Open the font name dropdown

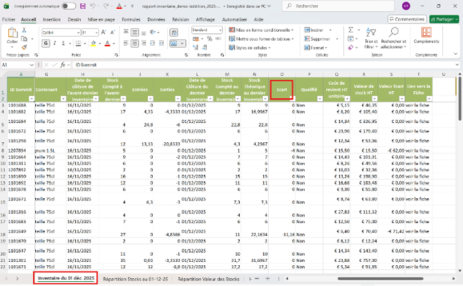[x=77, y=32]
